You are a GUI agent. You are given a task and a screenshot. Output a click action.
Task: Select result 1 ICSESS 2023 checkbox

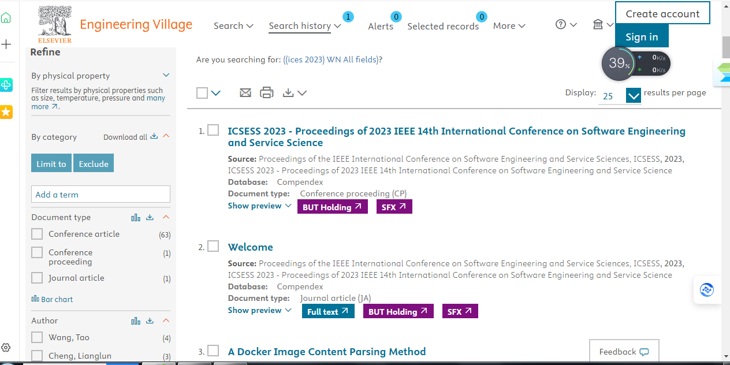click(213, 130)
